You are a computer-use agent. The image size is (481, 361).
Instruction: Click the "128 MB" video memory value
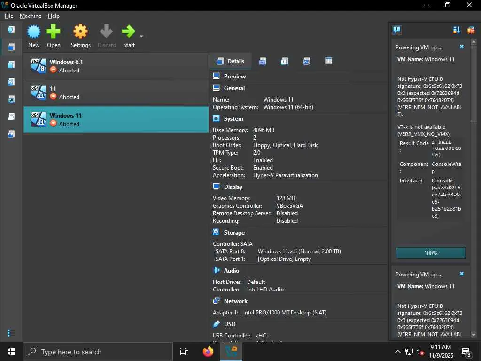pyautogui.click(x=286, y=198)
